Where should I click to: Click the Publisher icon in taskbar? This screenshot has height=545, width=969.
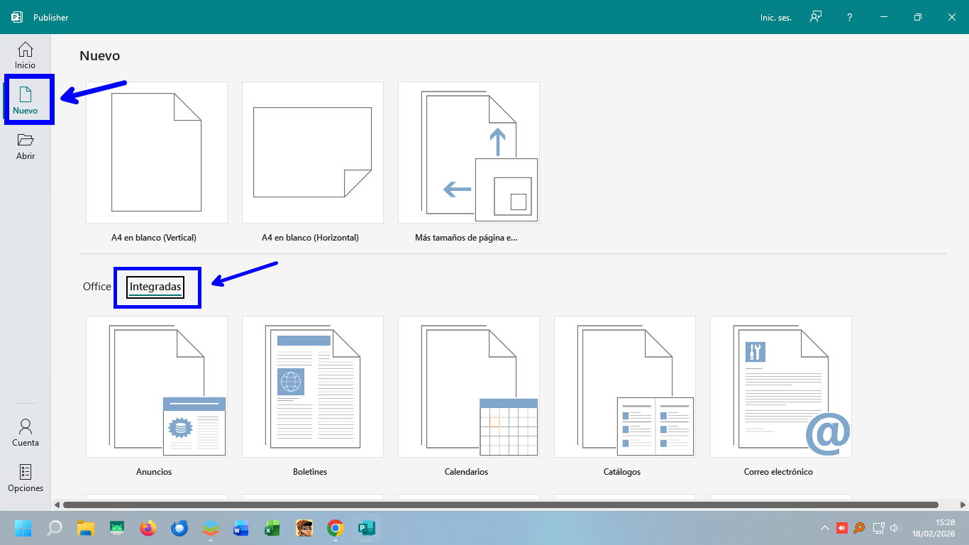tap(367, 528)
